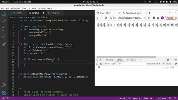This screenshot has height=100, width=178.
Task: Close the Линейный кален browser tab
Action: (144, 13)
